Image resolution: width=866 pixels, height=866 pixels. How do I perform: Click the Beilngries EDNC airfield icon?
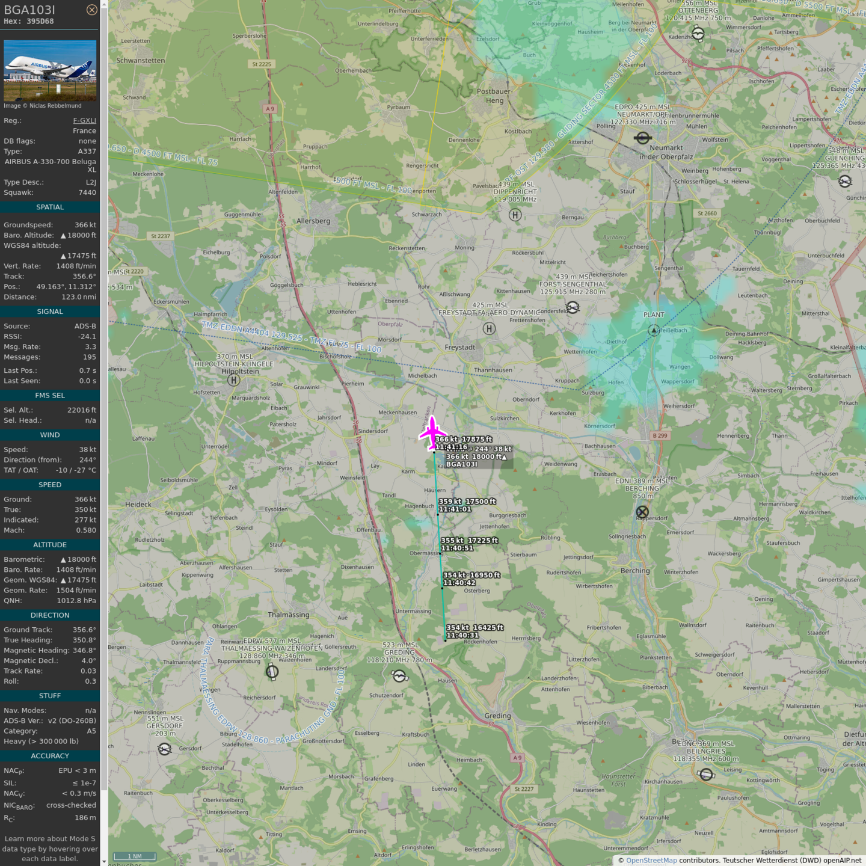pyautogui.click(x=707, y=775)
